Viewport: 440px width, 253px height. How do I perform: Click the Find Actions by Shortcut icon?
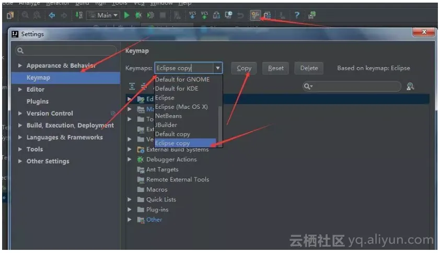[410, 86]
